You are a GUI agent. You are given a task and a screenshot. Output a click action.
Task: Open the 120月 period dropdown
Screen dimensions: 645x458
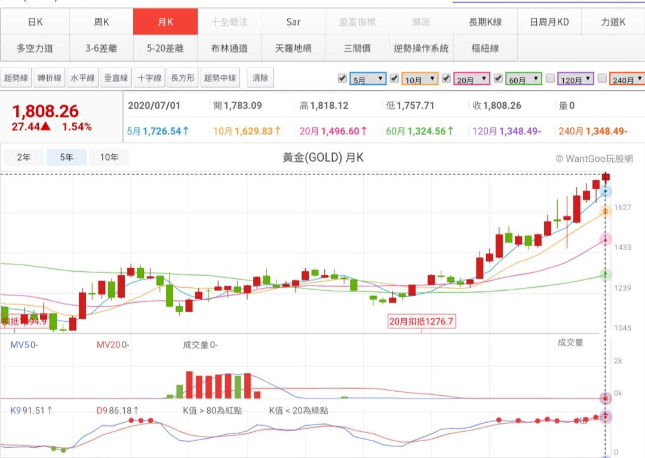[x=576, y=79]
